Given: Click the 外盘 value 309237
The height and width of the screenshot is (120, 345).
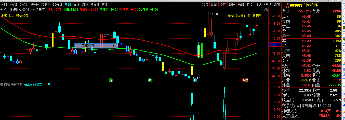Looking at the screenshot, I should pyautogui.click(x=305, y=85).
